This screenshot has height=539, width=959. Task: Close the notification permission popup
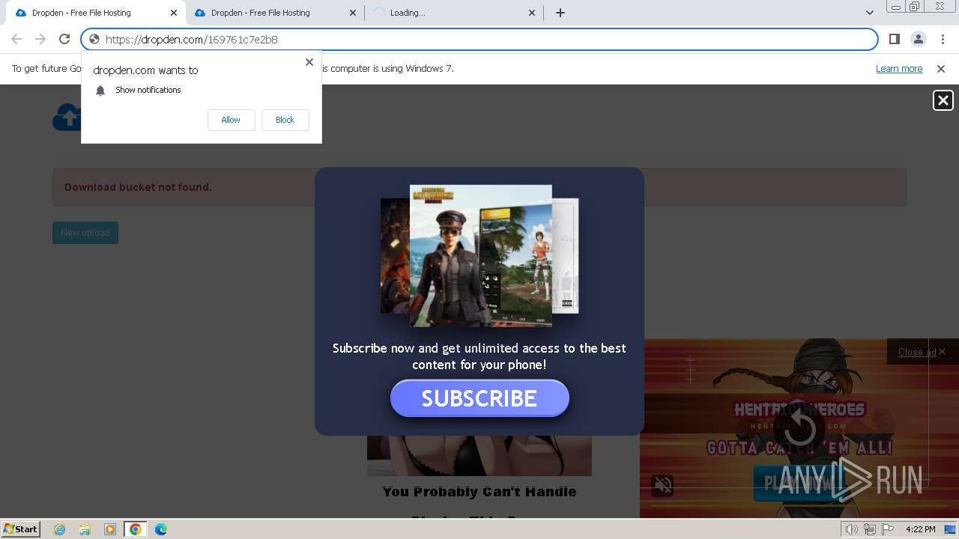pyautogui.click(x=309, y=62)
